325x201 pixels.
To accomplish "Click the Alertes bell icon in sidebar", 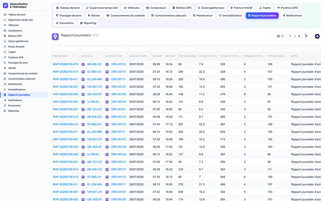I will tap(5, 68).
